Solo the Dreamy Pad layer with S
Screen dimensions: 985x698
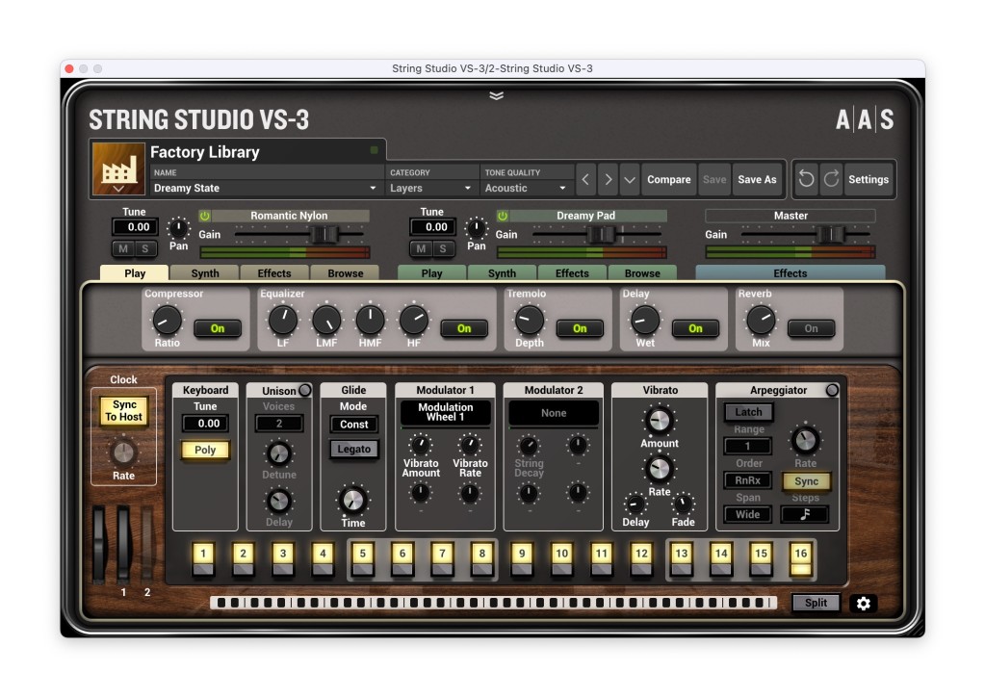[x=443, y=248]
